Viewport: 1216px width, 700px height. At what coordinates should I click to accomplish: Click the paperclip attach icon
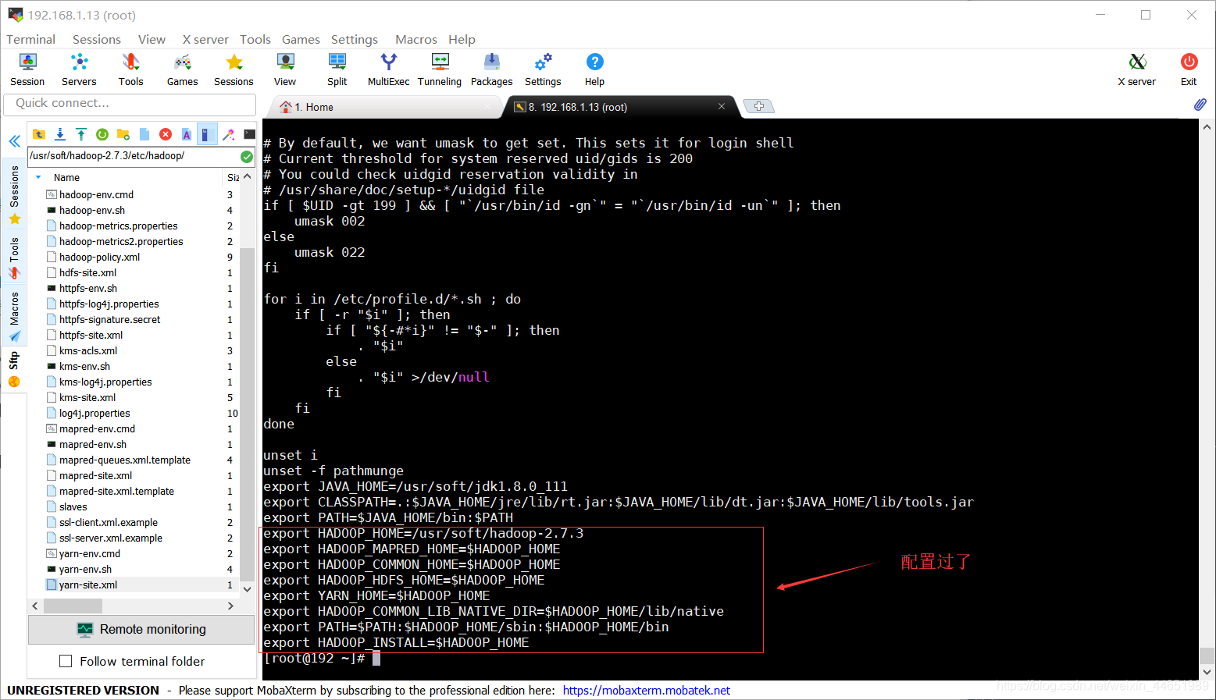(x=1200, y=105)
